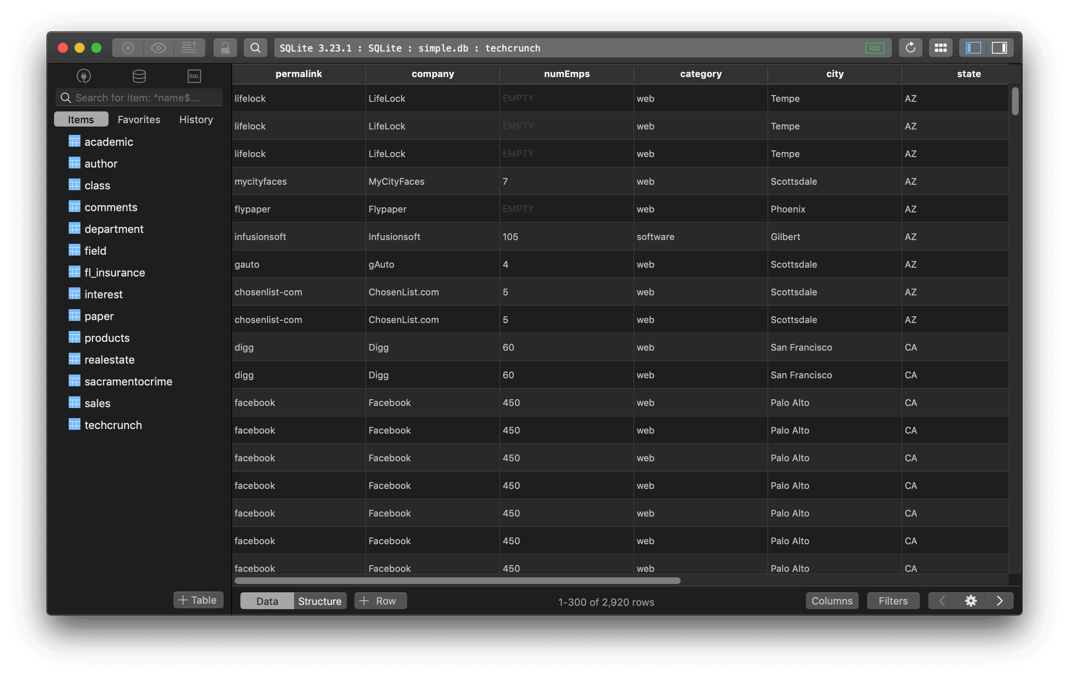Click the 'loc' green tag
This screenshot has height=677, width=1069.
[x=875, y=48]
